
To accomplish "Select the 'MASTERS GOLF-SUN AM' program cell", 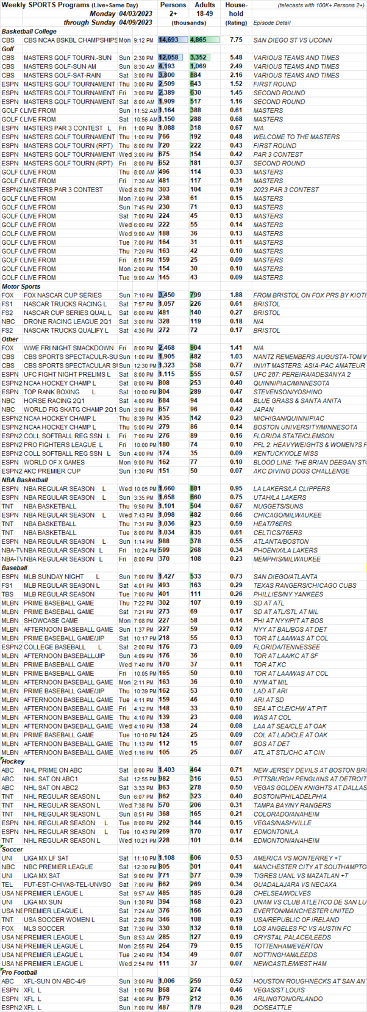I will [x=60, y=67].
